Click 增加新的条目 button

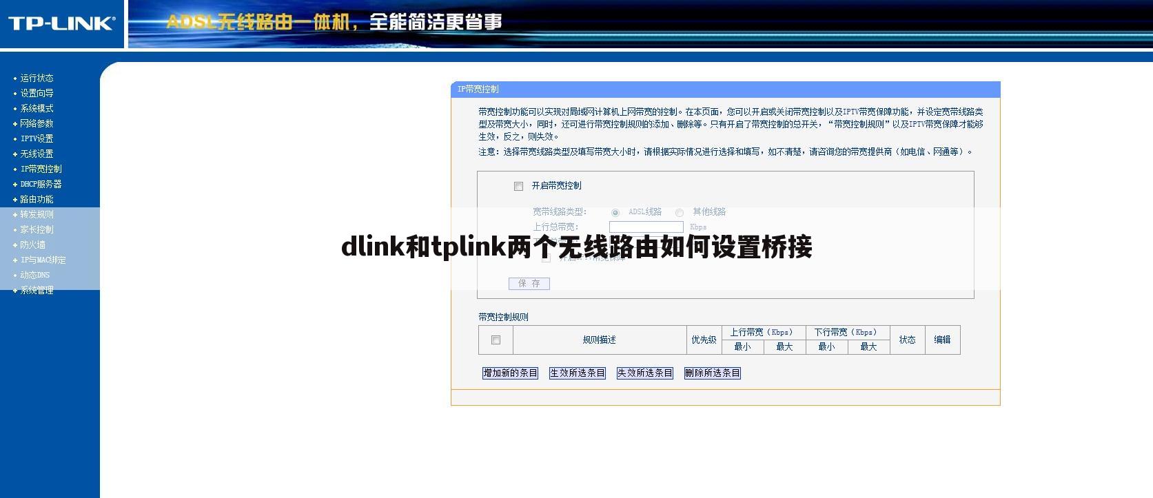[510, 373]
